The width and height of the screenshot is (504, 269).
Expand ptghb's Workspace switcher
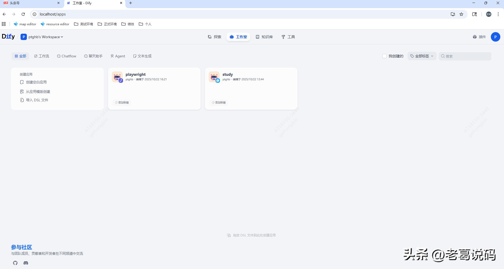(42, 37)
